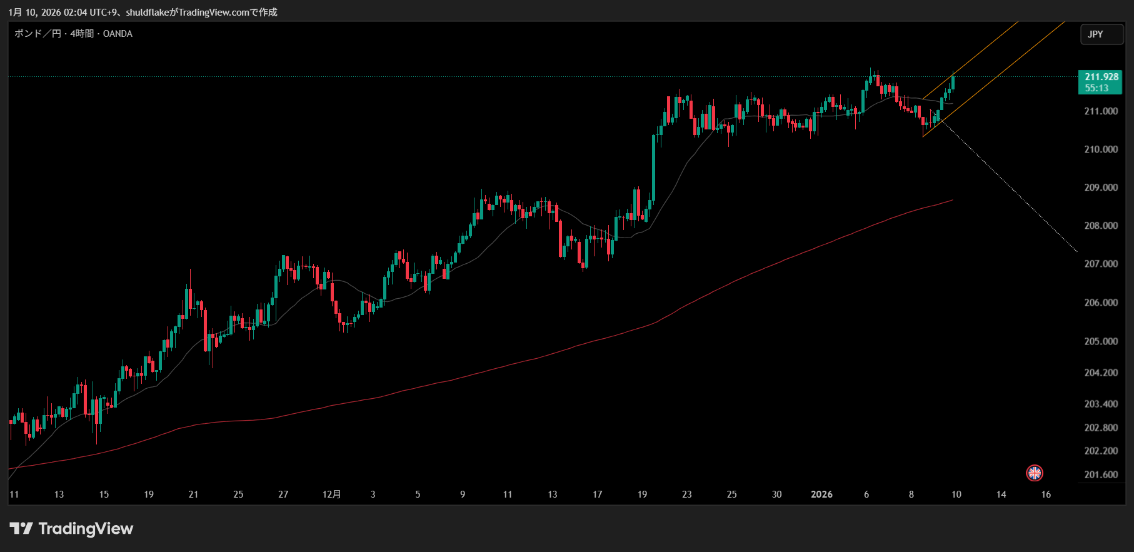
Task: Click the green 211.928 current price label
Action: (1100, 82)
